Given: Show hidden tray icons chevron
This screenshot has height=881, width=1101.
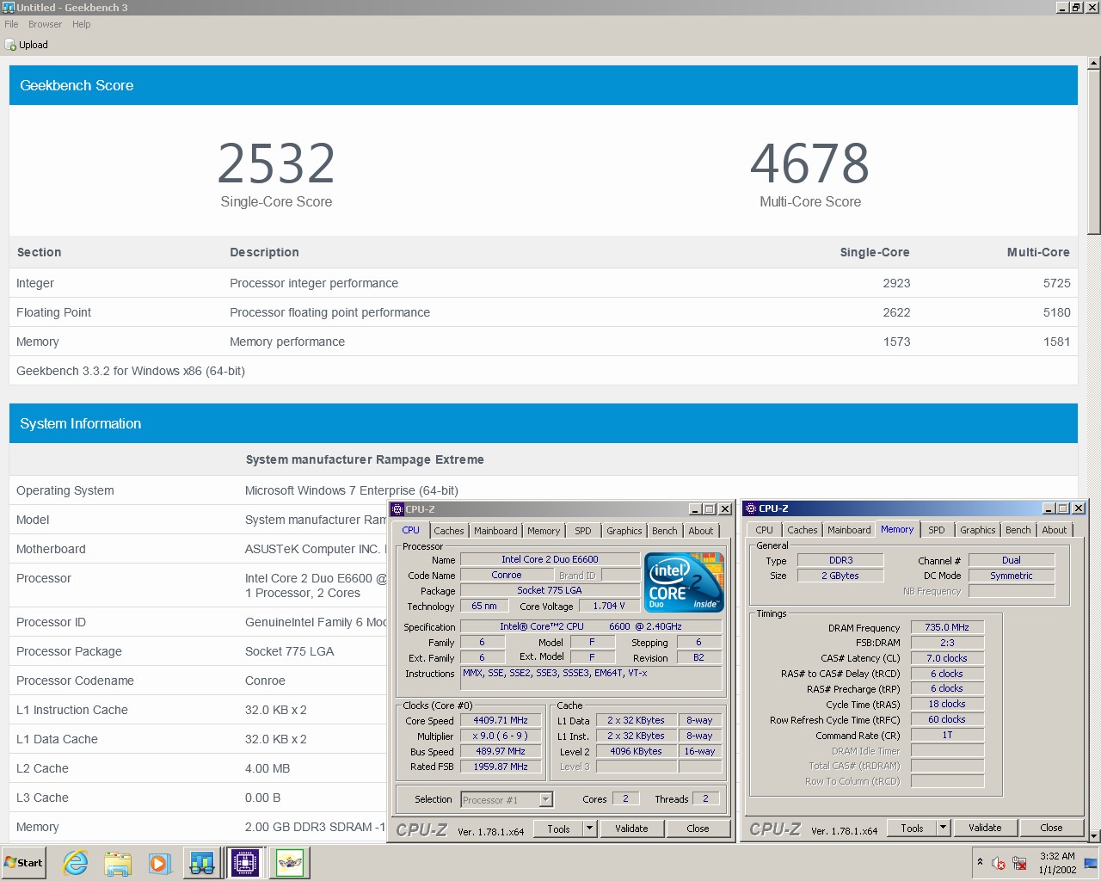Looking at the screenshot, I should (980, 862).
